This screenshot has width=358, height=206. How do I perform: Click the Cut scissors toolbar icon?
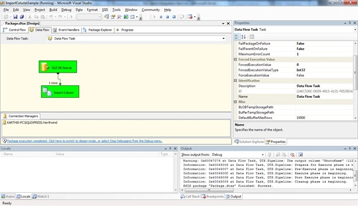30,17
